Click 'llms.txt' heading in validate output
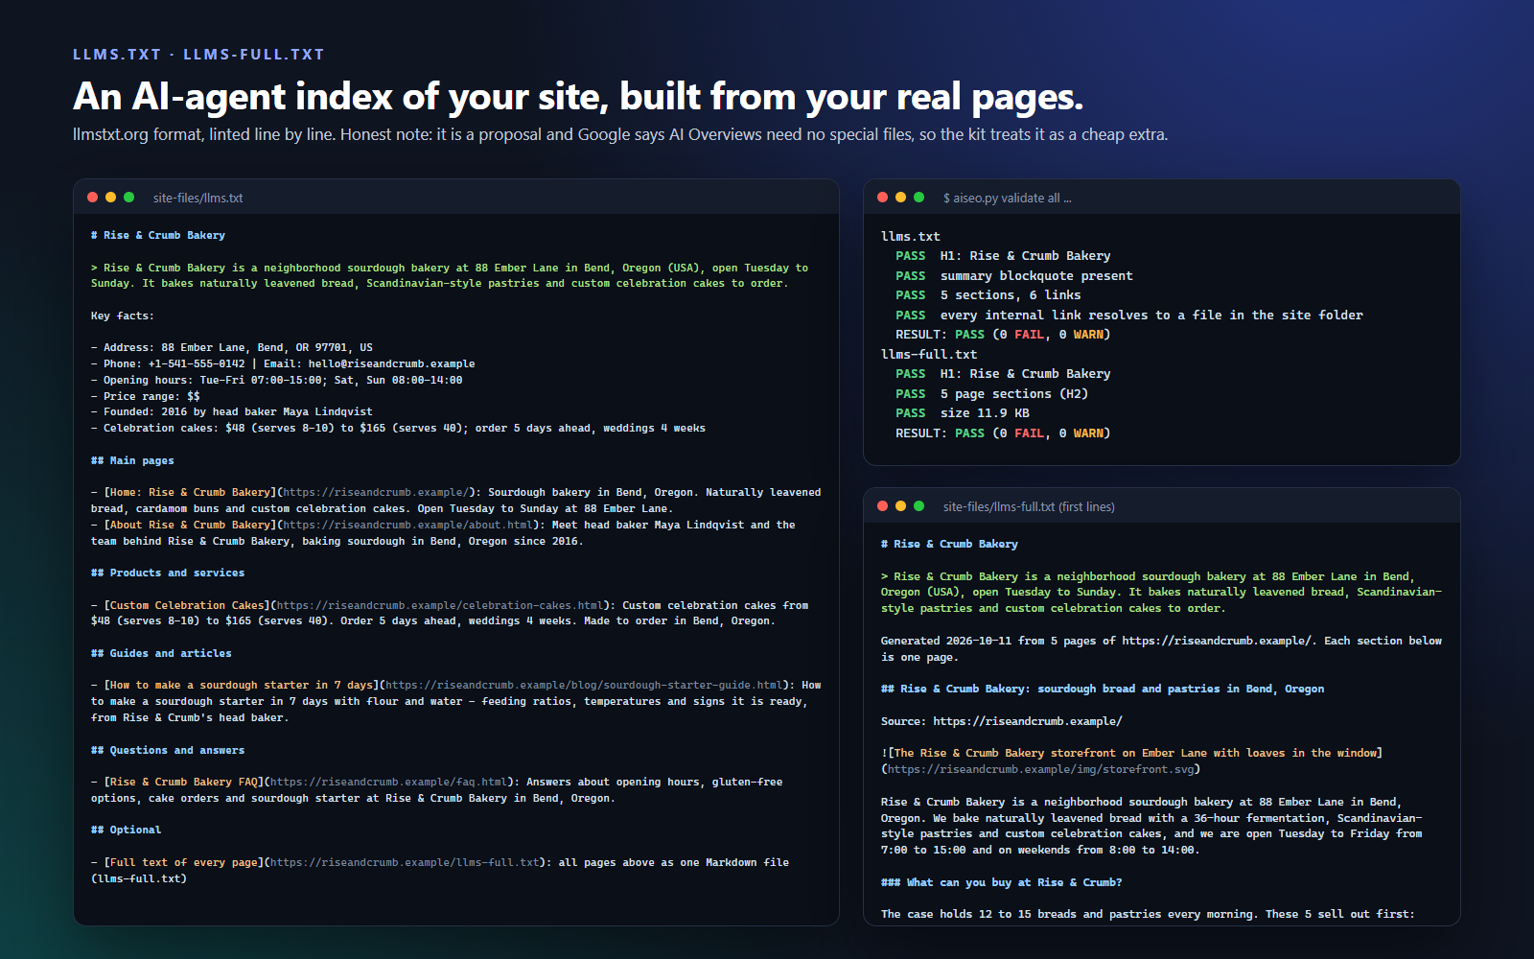 click(911, 237)
